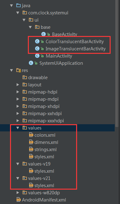Click the values-w820dp folder icon

25,192
